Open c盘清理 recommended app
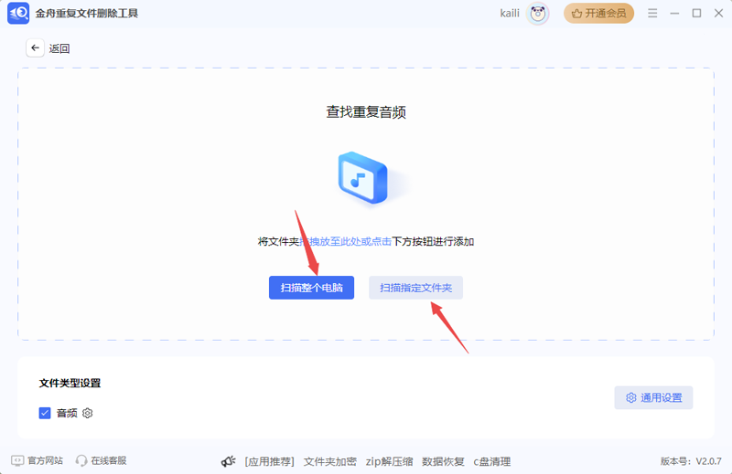The image size is (732, 474). tap(492, 461)
